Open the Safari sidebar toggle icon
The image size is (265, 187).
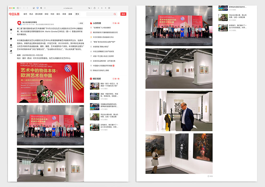pos(18,8)
